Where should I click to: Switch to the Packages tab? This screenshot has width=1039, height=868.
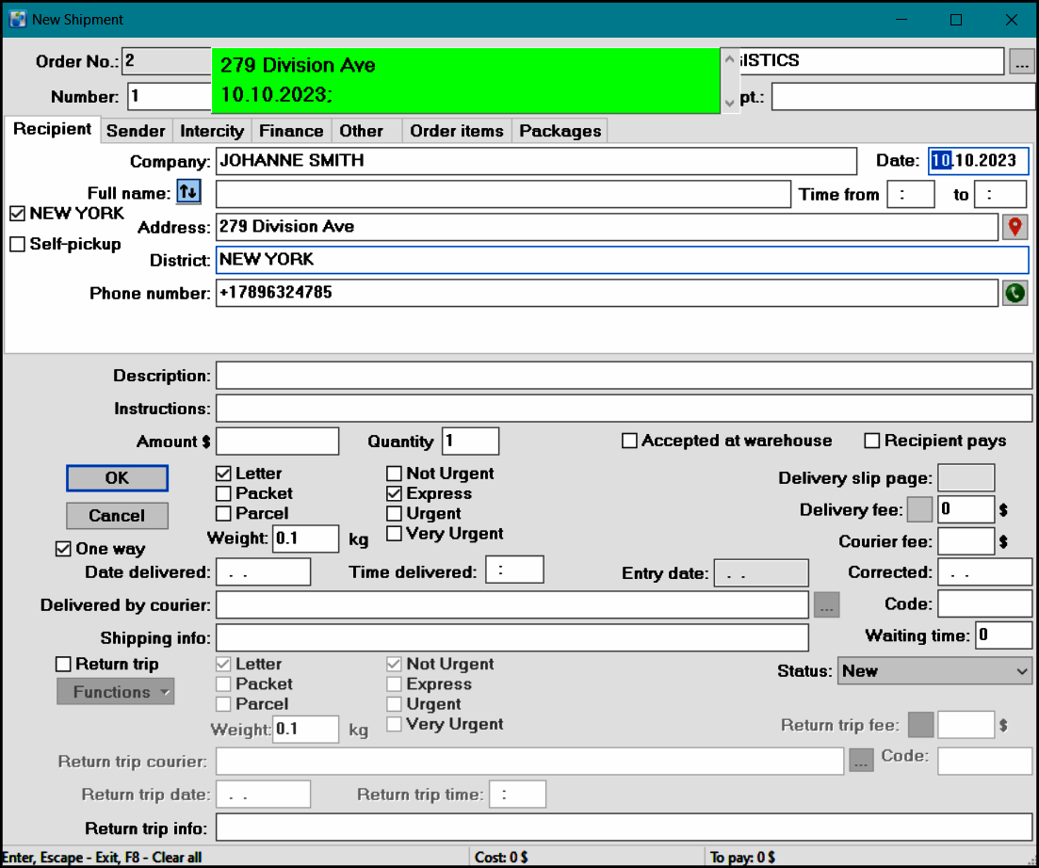pyautogui.click(x=560, y=131)
